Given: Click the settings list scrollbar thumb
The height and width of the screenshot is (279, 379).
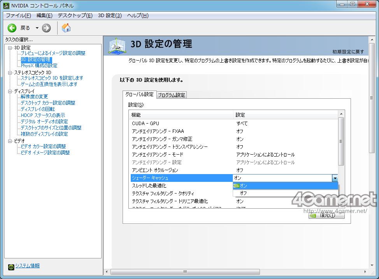Looking at the screenshot, I should point(341,141).
